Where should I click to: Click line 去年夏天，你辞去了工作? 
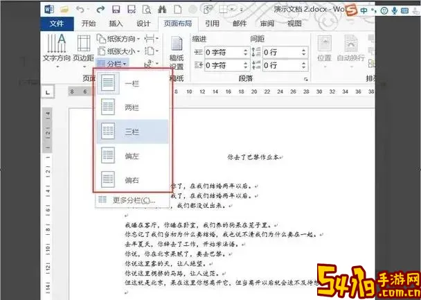[x=186, y=245]
